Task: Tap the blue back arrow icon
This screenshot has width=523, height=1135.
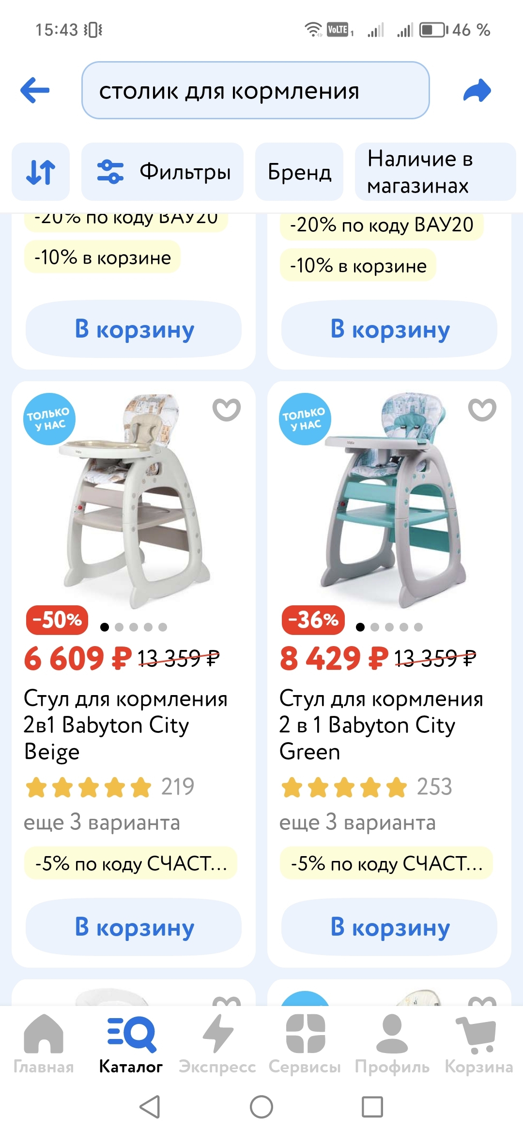Action: [35, 90]
